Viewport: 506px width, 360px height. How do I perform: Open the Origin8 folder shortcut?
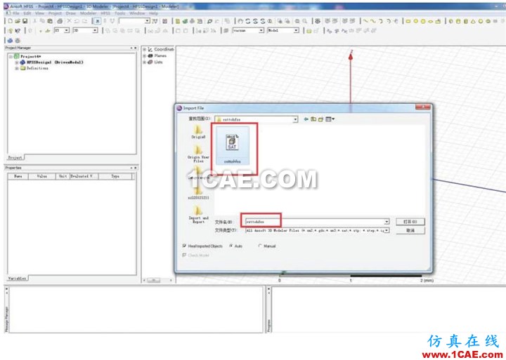pyautogui.click(x=198, y=132)
